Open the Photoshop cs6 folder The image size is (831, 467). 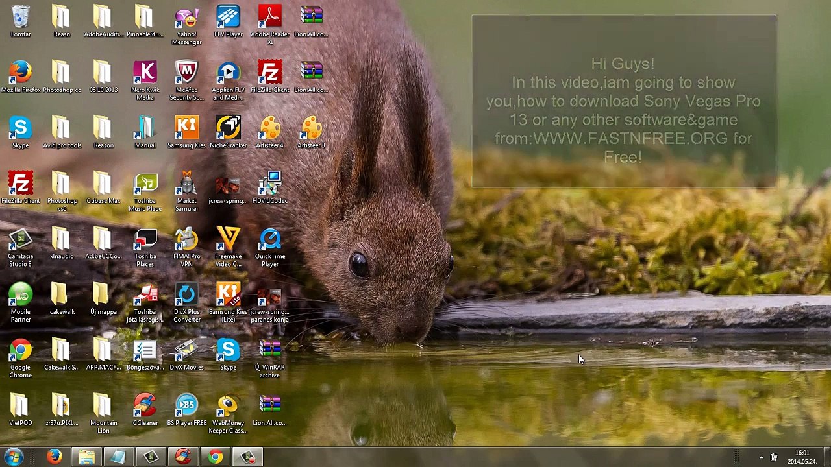pos(62,191)
